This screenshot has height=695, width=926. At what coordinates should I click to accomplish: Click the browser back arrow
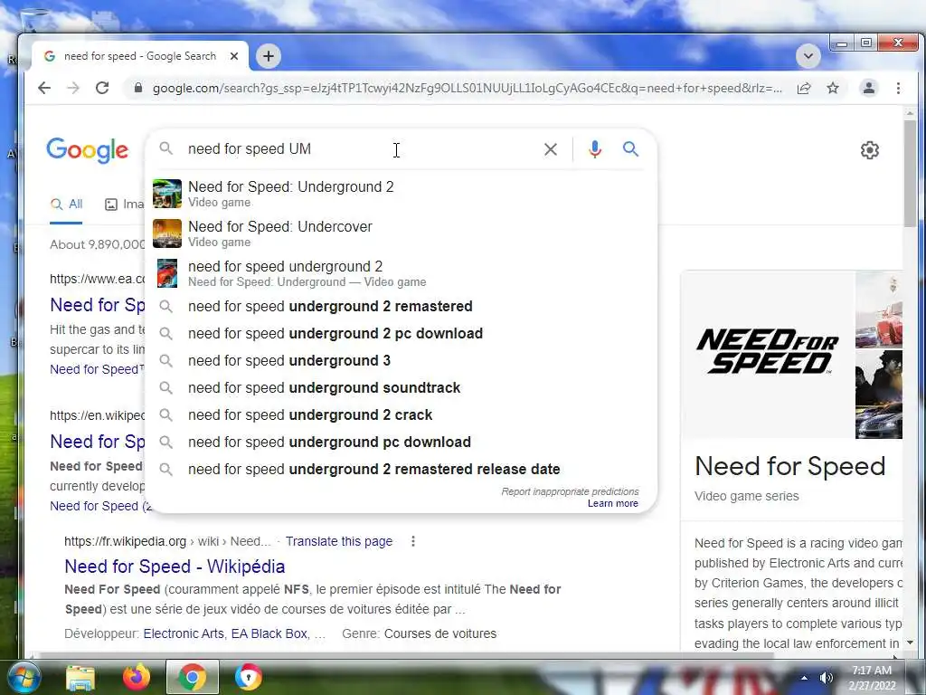44,88
